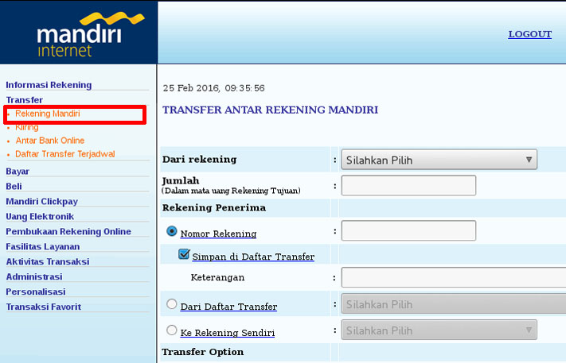Open Informasi Rekening menu
The width and height of the screenshot is (566, 363).
49,85
